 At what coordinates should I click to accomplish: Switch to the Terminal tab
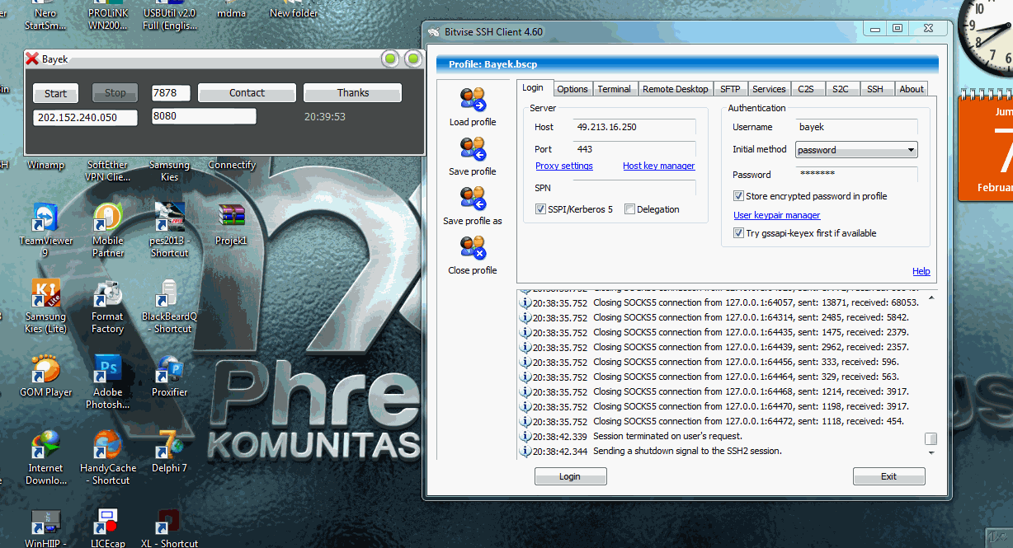[x=614, y=89]
